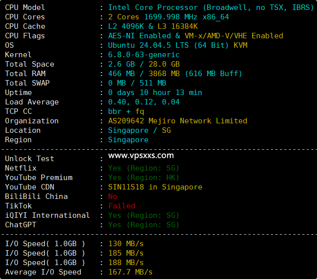The image size is (317, 279).
Task: Click ChatGPT result "Yes (Region: SG)"
Action: pos(144,225)
